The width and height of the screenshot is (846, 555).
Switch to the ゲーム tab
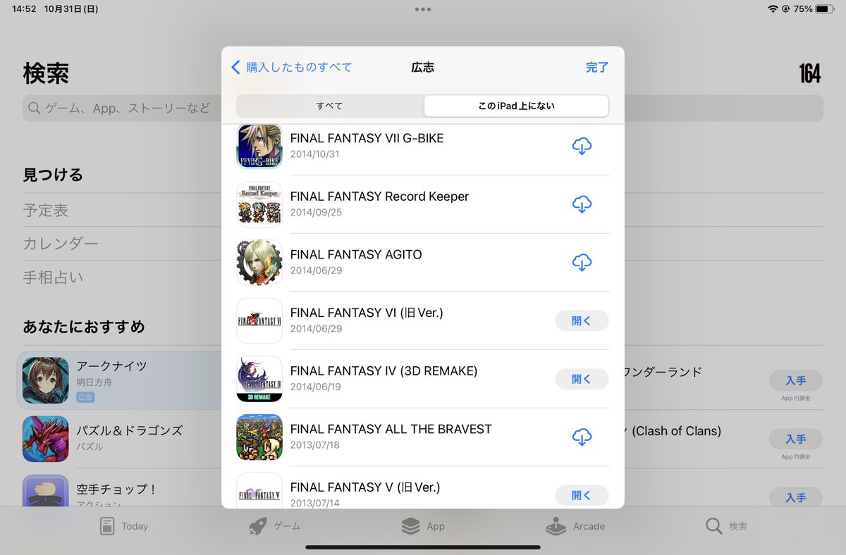coord(276,526)
